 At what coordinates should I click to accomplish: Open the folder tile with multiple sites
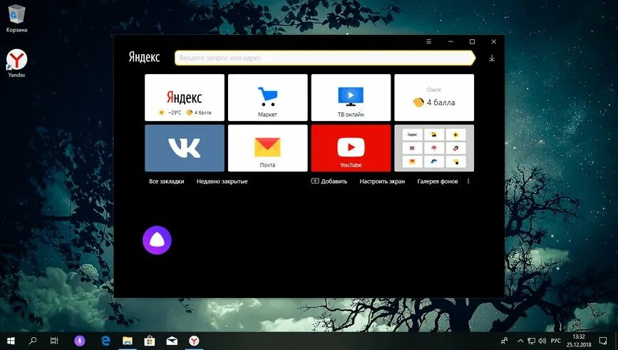(x=434, y=148)
